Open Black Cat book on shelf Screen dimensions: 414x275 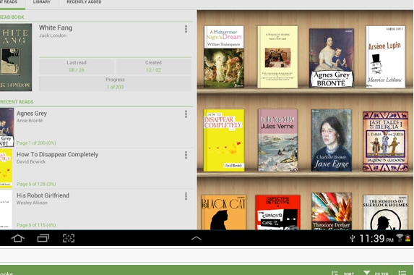pos(224,212)
